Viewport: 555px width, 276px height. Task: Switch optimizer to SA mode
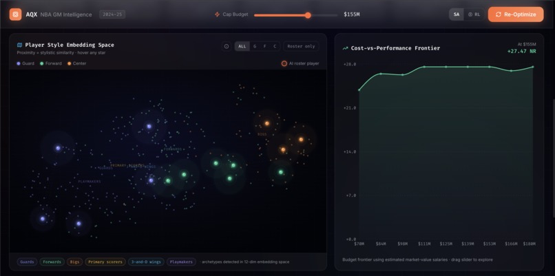click(457, 14)
